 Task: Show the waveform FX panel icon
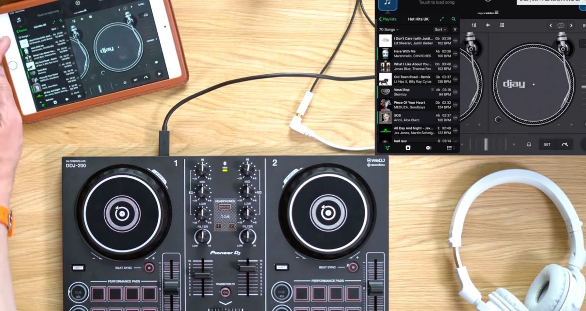tap(488, 25)
